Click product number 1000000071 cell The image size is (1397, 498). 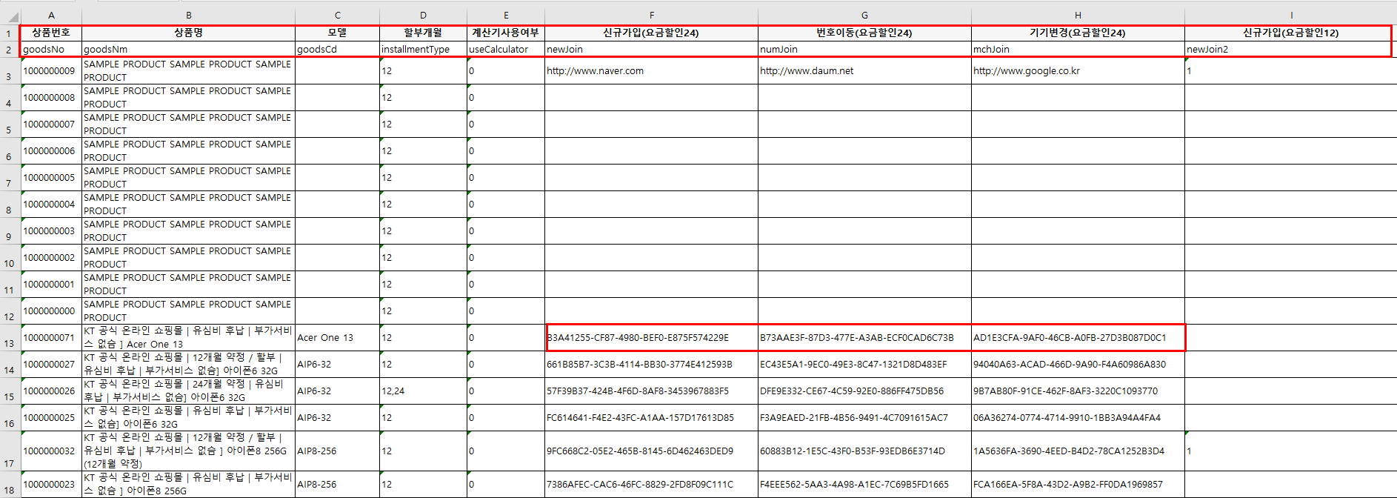pyautogui.click(x=50, y=338)
